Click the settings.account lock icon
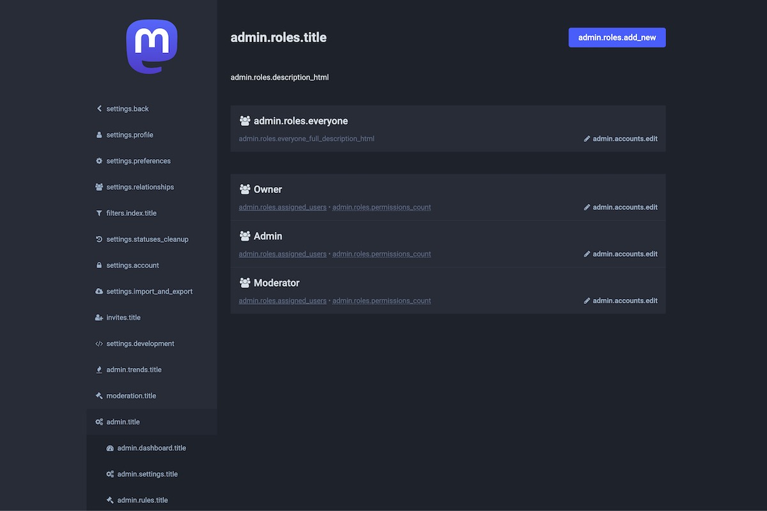Screen dimensions: 767x511 coord(99,266)
